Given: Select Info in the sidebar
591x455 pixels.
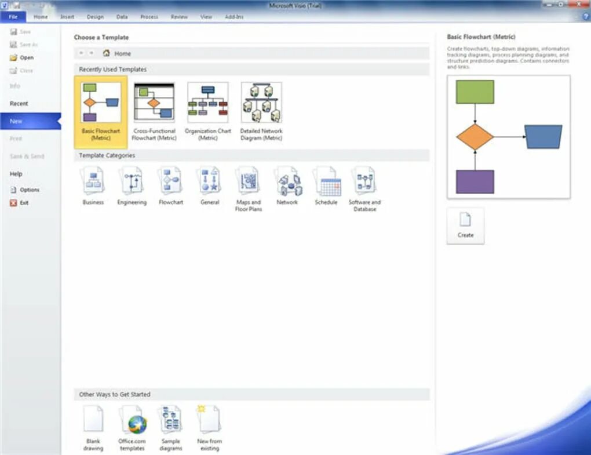Looking at the screenshot, I should (14, 86).
